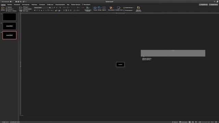This screenshot has width=219, height=123.
Task: Click the Tell Me (Рассказать) lightbulb field
Action: pos(86,4)
